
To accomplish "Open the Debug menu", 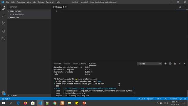I will coord(41,2).
